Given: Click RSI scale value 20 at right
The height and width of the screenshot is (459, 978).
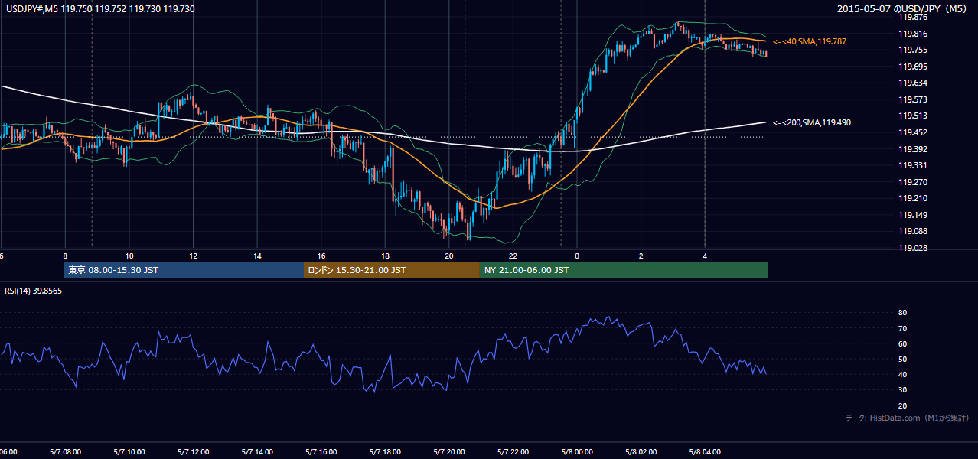Looking at the screenshot, I should pyautogui.click(x=902, y=405).
